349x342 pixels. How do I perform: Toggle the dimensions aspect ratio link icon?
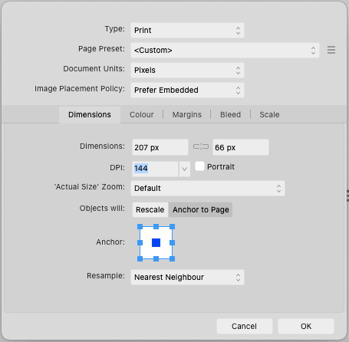click(x=201, y=146)
